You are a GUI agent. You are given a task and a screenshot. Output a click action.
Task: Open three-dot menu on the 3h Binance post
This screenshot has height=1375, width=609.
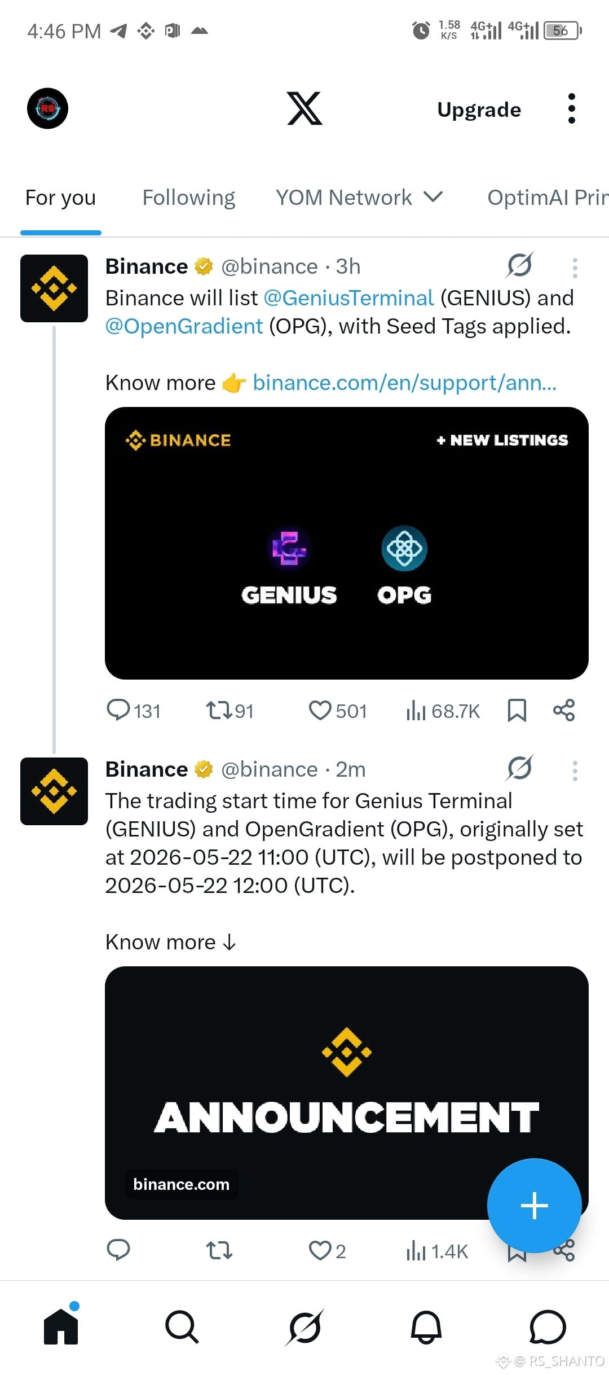[575, 268]
